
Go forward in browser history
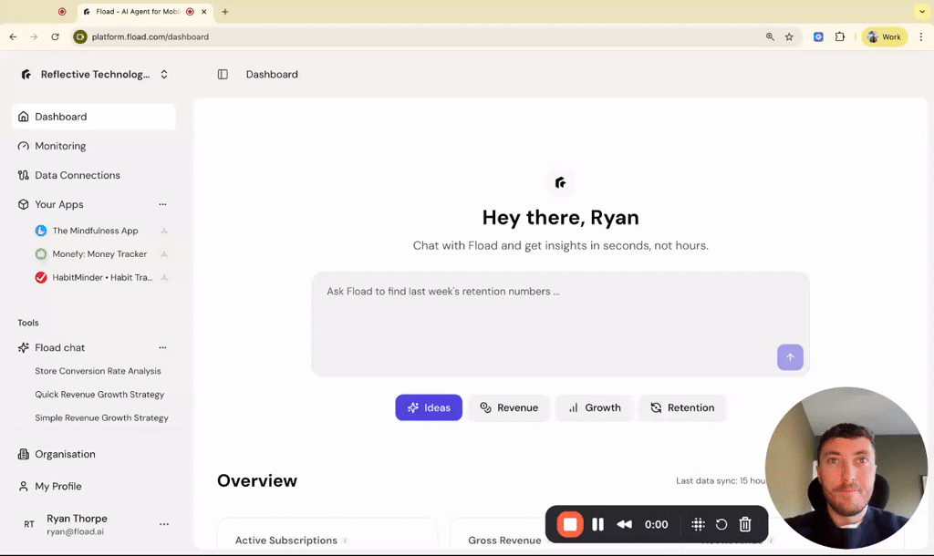(x=34, y=36)
